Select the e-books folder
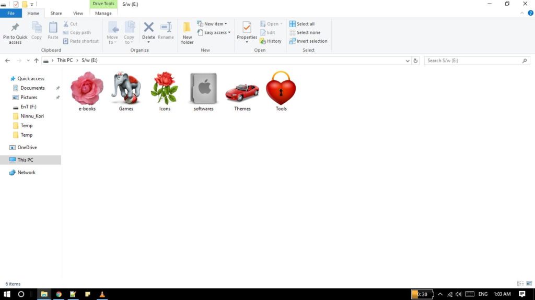This screenshot has width=535, height=300. [87, 91]
